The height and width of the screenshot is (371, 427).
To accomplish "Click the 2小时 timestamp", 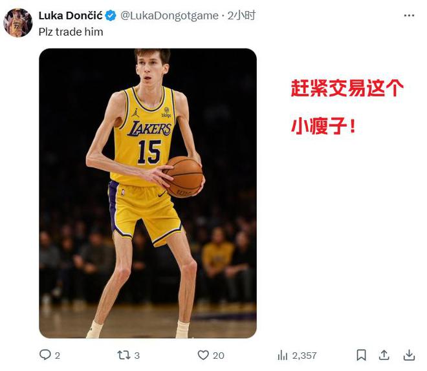I will (x=241, y=16).
